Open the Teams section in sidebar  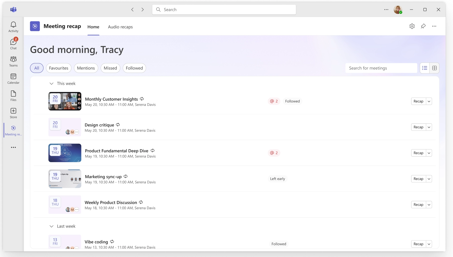point(13,61)
